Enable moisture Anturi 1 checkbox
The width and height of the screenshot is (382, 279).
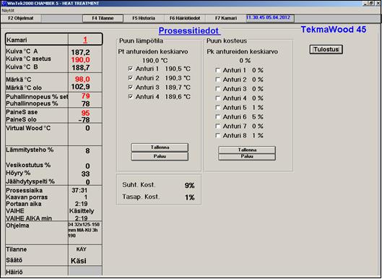click(218, 70)
